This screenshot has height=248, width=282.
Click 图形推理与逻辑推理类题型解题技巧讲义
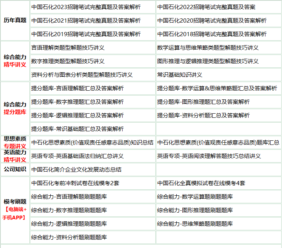208,61
